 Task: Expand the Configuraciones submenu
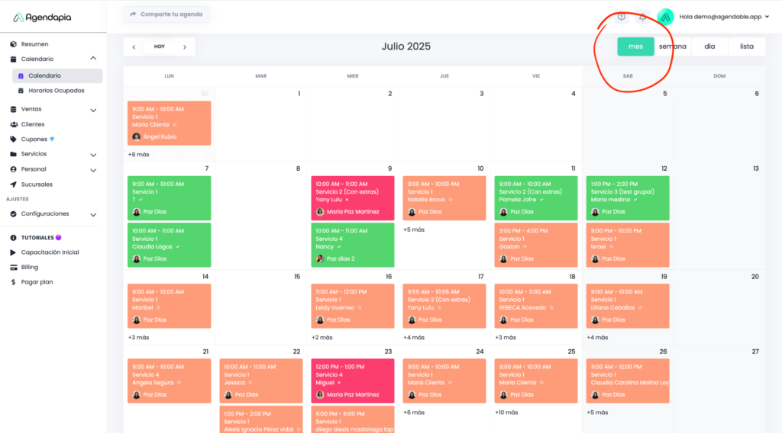pos(93,214)
